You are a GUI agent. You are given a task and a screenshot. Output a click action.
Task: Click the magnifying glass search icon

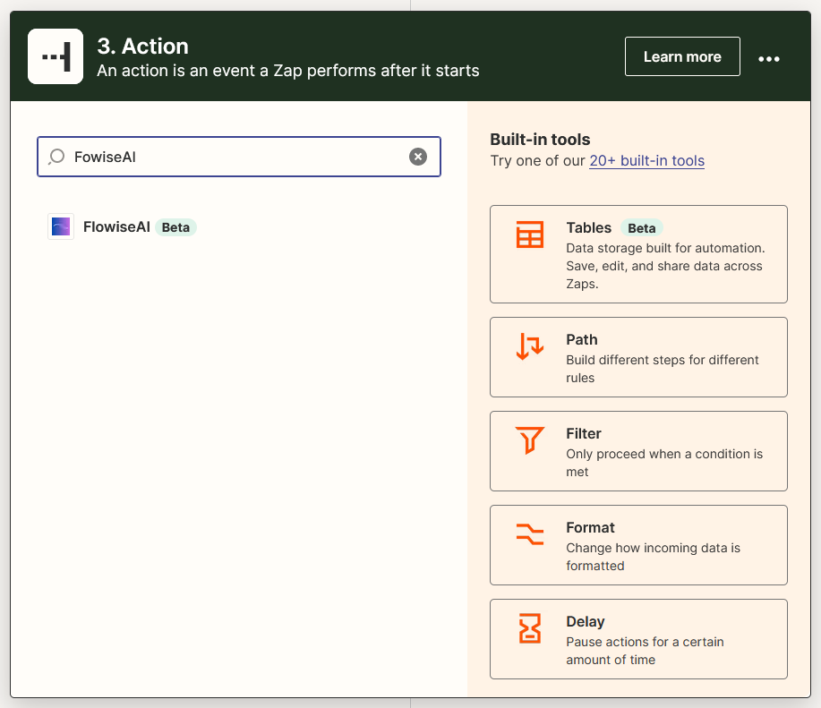pyautogui.click(x=56, y=157)
